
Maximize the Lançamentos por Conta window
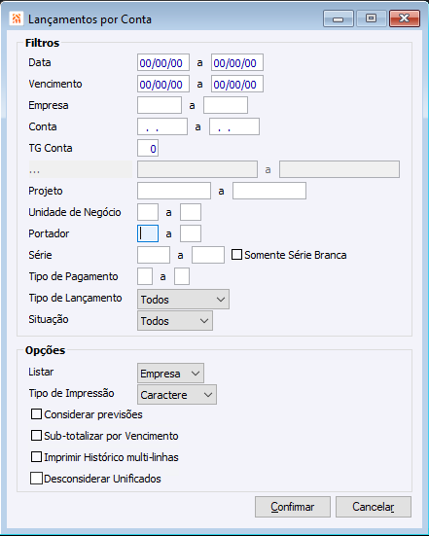click(371, 18)
